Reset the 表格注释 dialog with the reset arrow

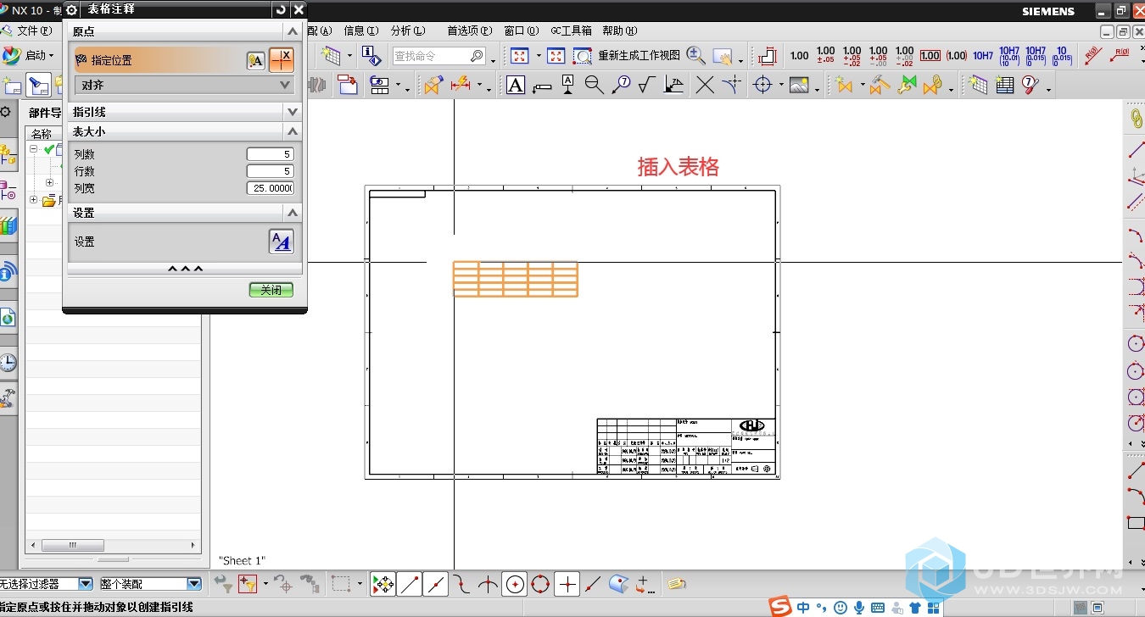(281, 9)
